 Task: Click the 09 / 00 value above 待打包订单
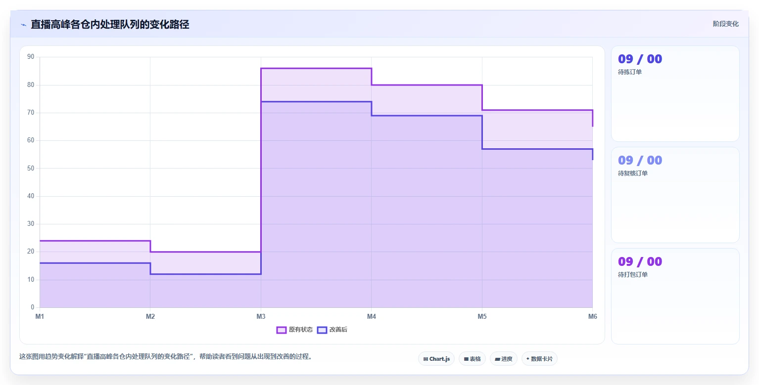point(640,261)
